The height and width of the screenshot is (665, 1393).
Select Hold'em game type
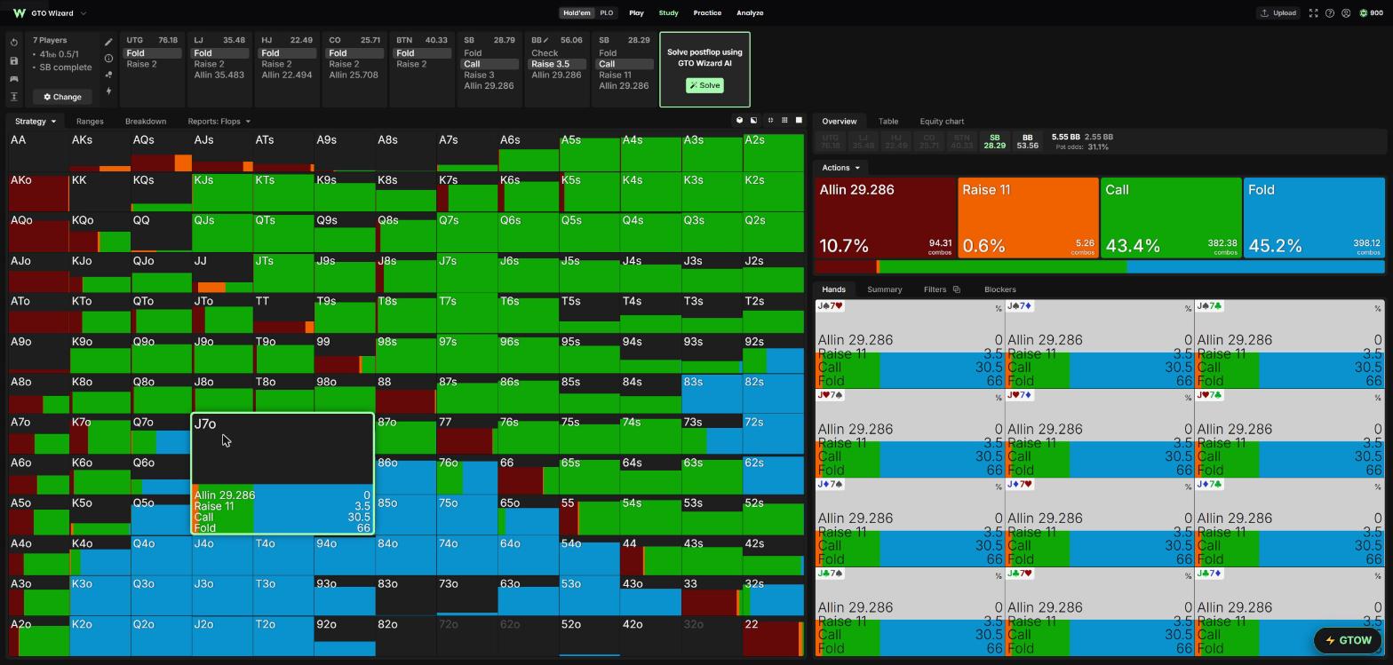tap(577, 13)
